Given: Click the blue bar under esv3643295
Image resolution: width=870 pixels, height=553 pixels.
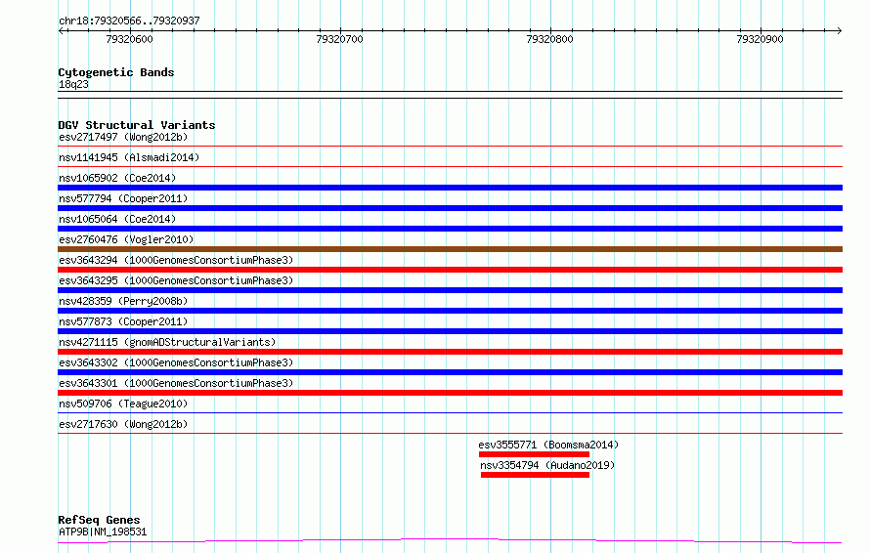Looking at the screenshot, I should 450,290.
